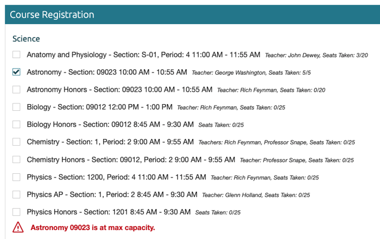Check the Anatomy and Physiology course checkbox

[x=16, y=55]
